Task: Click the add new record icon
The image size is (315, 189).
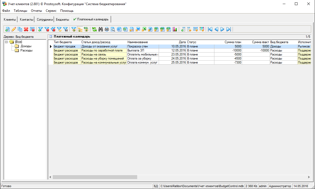Action: tap(7, 29)
